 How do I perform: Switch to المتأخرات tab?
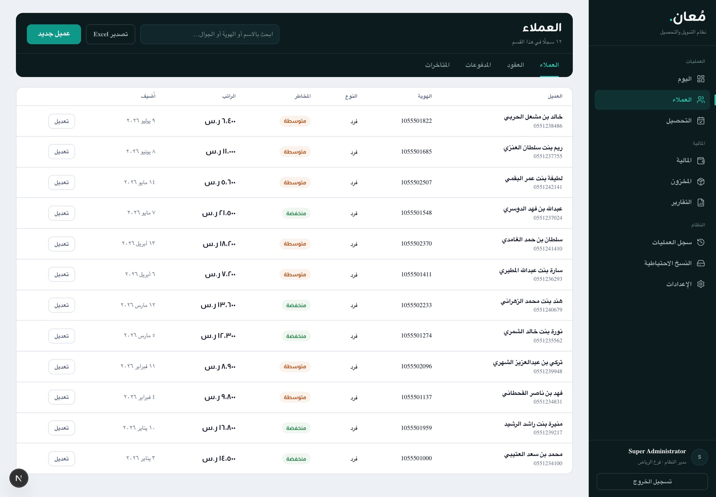coord(437,65)
